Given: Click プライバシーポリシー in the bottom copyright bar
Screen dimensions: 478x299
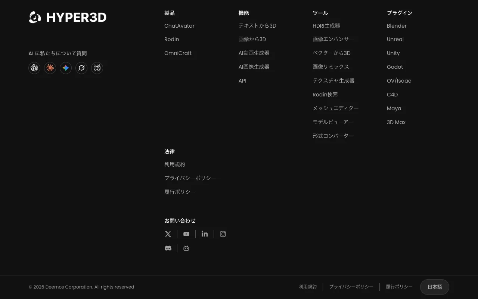Looking at the screenshot, I should (351, 287).
